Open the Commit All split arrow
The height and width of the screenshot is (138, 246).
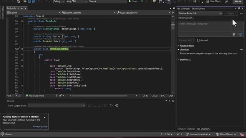(x=193, y=40)
